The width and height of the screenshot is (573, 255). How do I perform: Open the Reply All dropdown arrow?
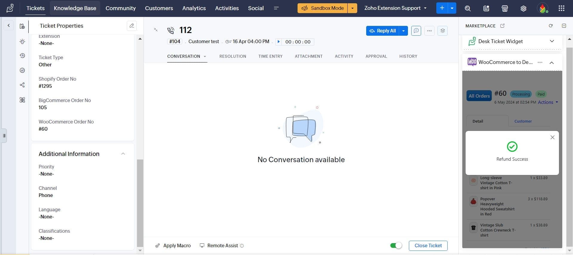(x=403, y=31)
